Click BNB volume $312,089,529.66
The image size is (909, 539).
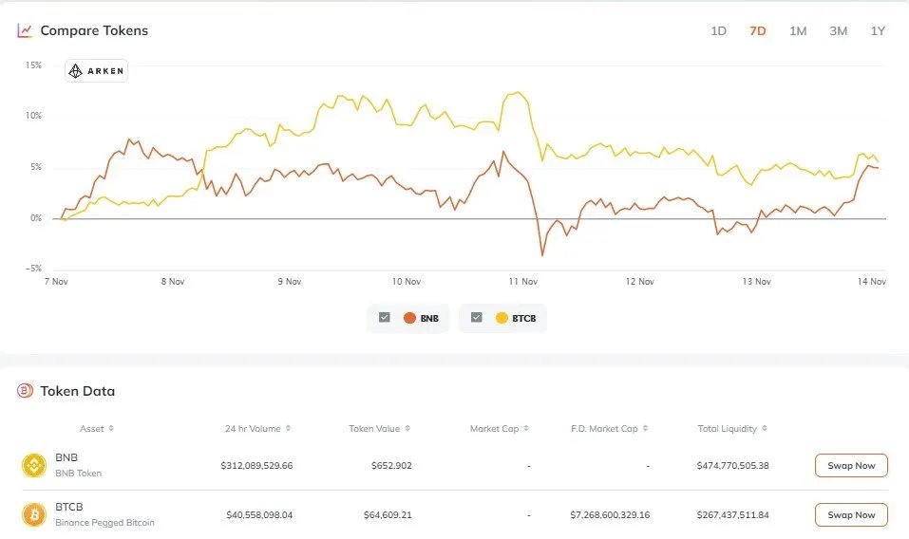[256, 466]
